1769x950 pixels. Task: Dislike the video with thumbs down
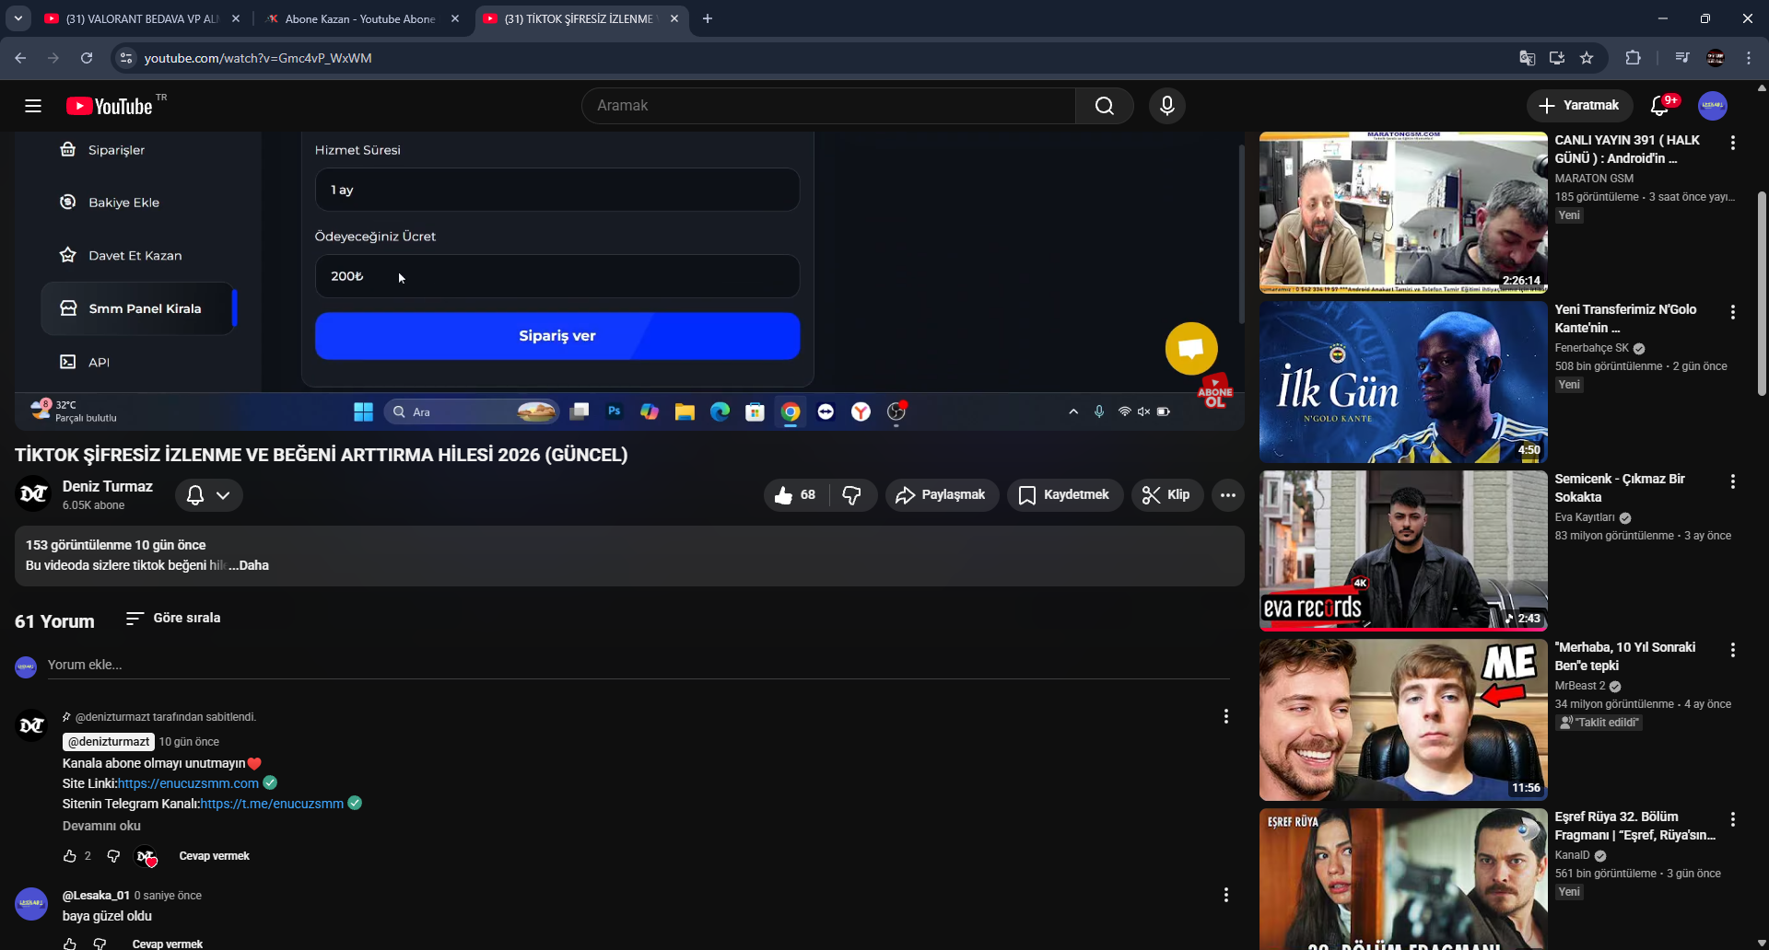[852, 495]
